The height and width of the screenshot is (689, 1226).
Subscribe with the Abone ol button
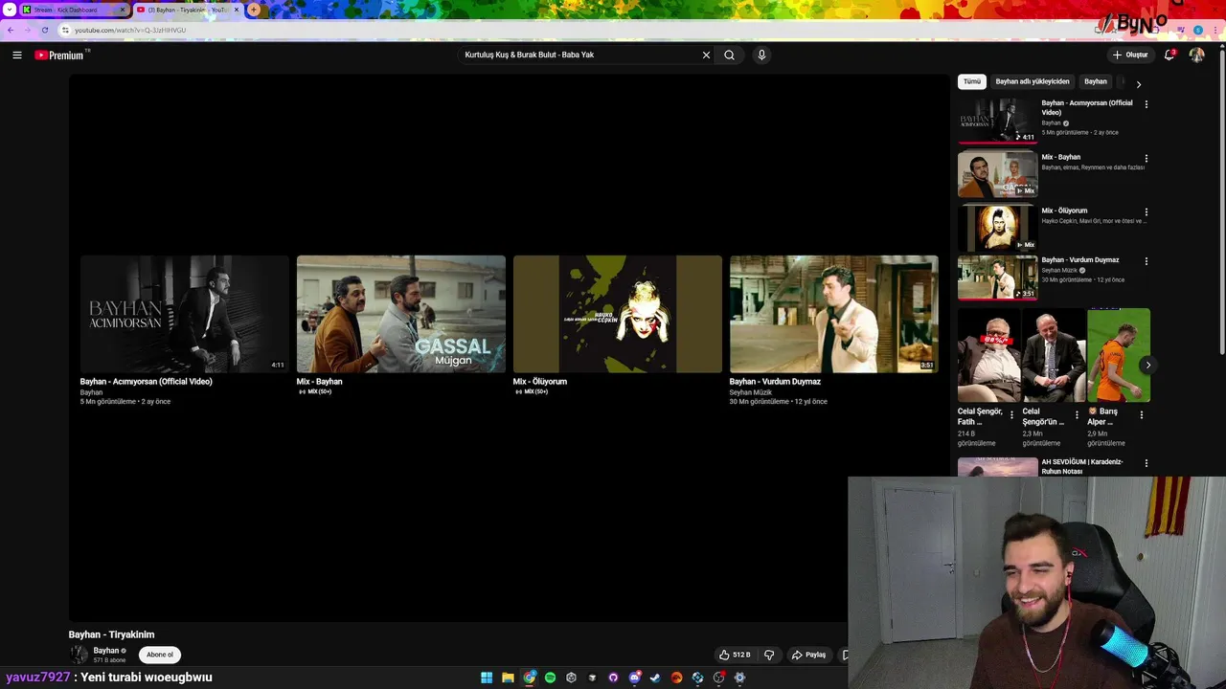(x=160, y=655)
